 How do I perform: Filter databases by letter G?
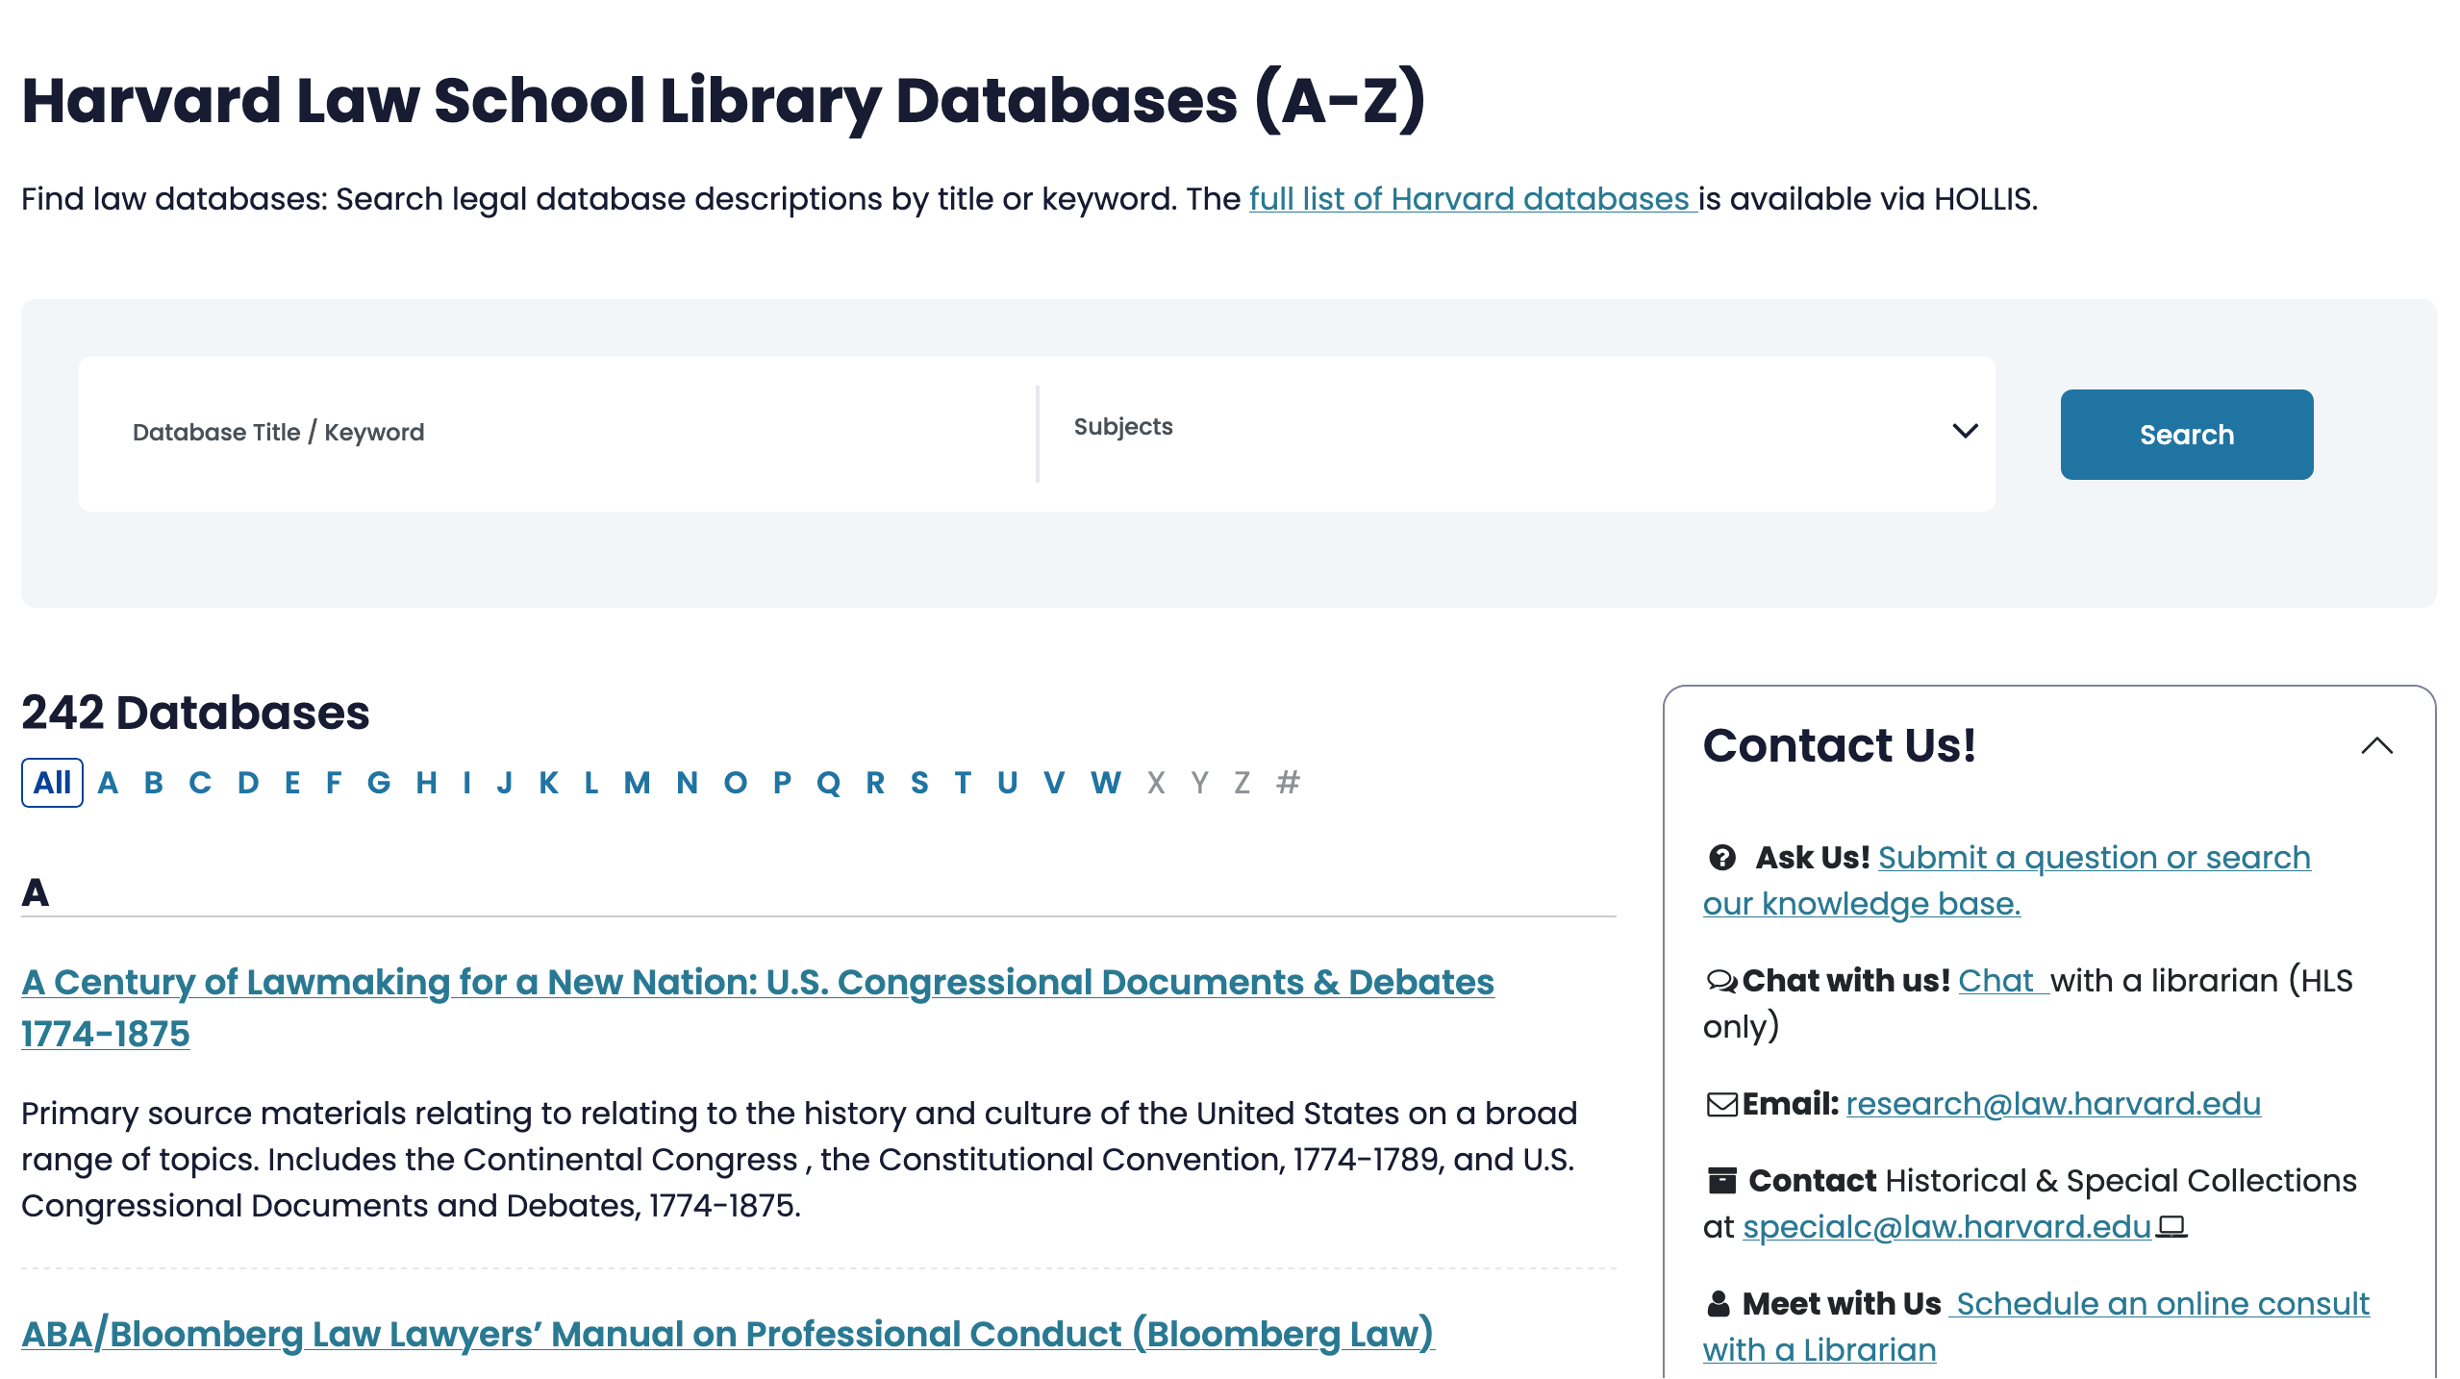(379, 782)
